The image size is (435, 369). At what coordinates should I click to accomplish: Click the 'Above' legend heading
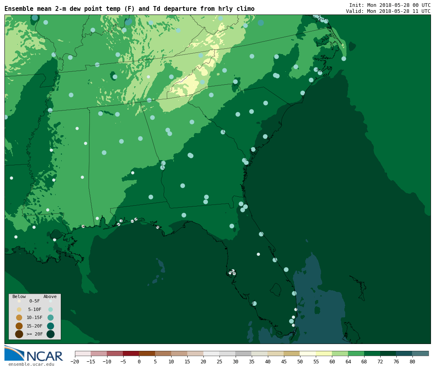click(50, 296)
